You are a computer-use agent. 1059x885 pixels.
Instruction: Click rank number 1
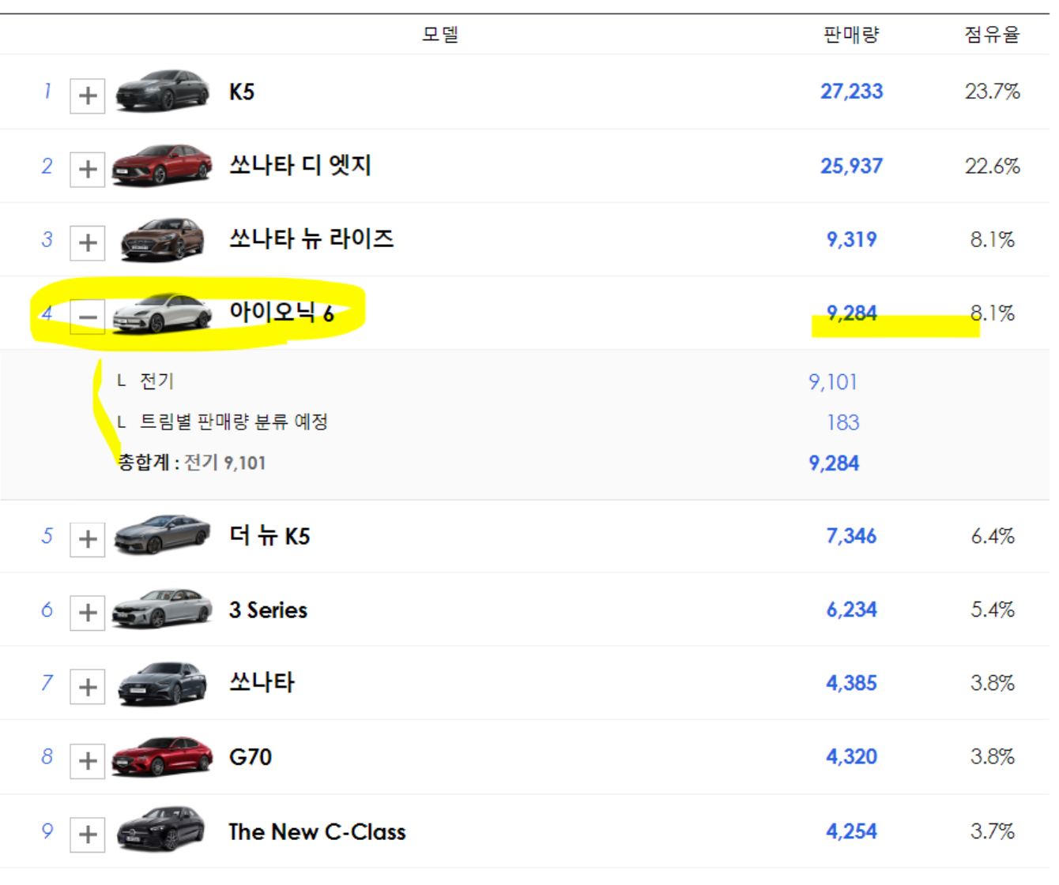(x=47, y=91)
